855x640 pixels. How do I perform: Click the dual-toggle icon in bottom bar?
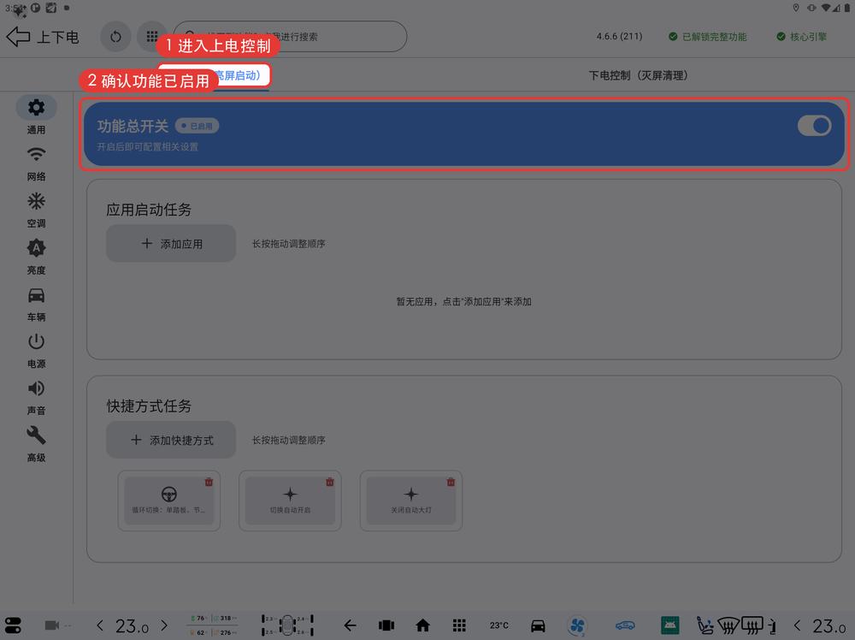(x=13, y=625)
